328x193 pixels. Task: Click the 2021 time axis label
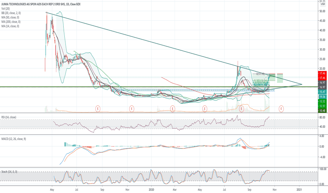299,189
